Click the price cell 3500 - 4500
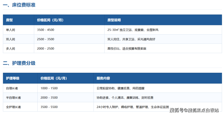Viewport: 224px width, 115px height. coord(46,30)
